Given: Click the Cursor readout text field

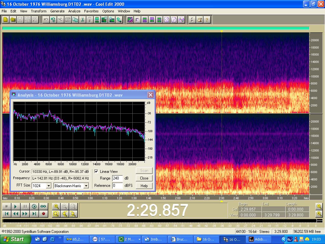Looking at the screenshot, I should (x=60, y=172).
